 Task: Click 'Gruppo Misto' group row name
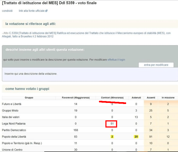[x=10, y=111]
